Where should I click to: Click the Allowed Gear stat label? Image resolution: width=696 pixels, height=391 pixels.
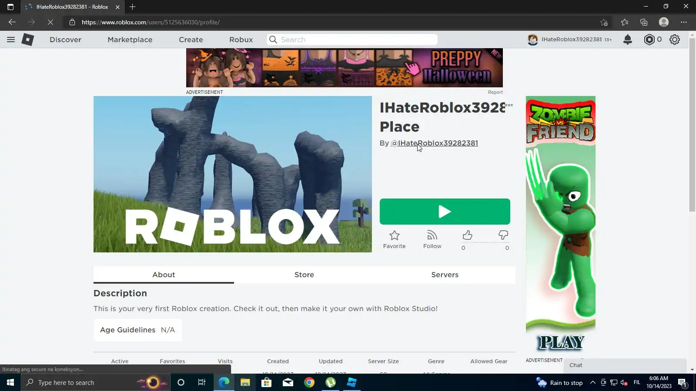[x=489, y=361]
